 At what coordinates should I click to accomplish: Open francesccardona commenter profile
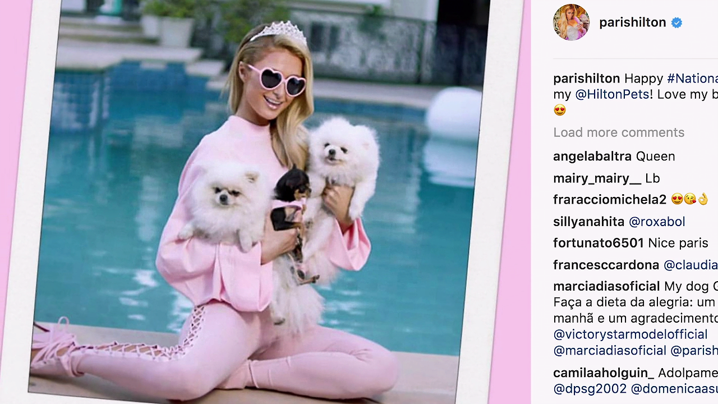606,265
